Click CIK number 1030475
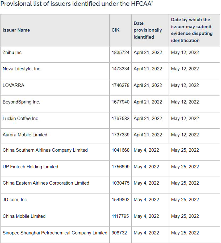 pos(120,183)
